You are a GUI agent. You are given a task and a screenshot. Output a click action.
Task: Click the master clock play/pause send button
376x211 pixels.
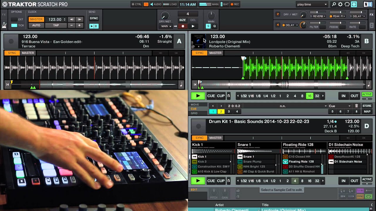[x=94, y=26]
